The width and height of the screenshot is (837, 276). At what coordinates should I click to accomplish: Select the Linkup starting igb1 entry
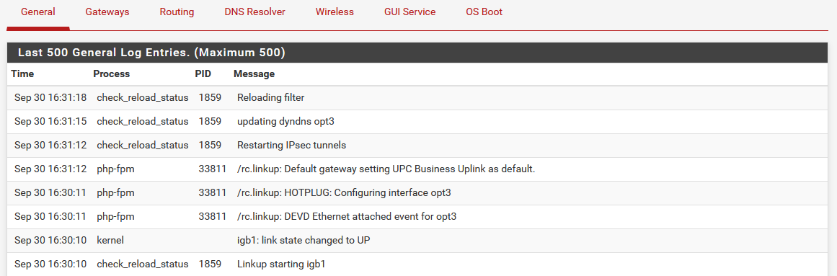click(x=281, y=264)
